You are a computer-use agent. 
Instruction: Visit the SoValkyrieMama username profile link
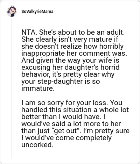point(37,12)
